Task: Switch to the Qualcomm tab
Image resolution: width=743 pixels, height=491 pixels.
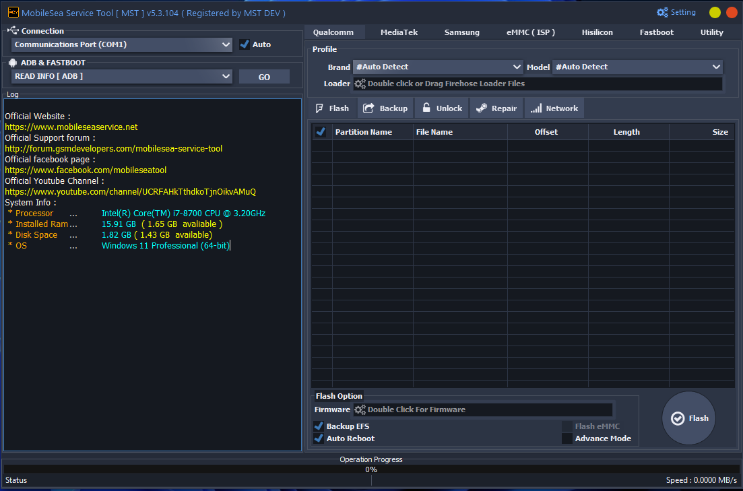Action: 333,32
